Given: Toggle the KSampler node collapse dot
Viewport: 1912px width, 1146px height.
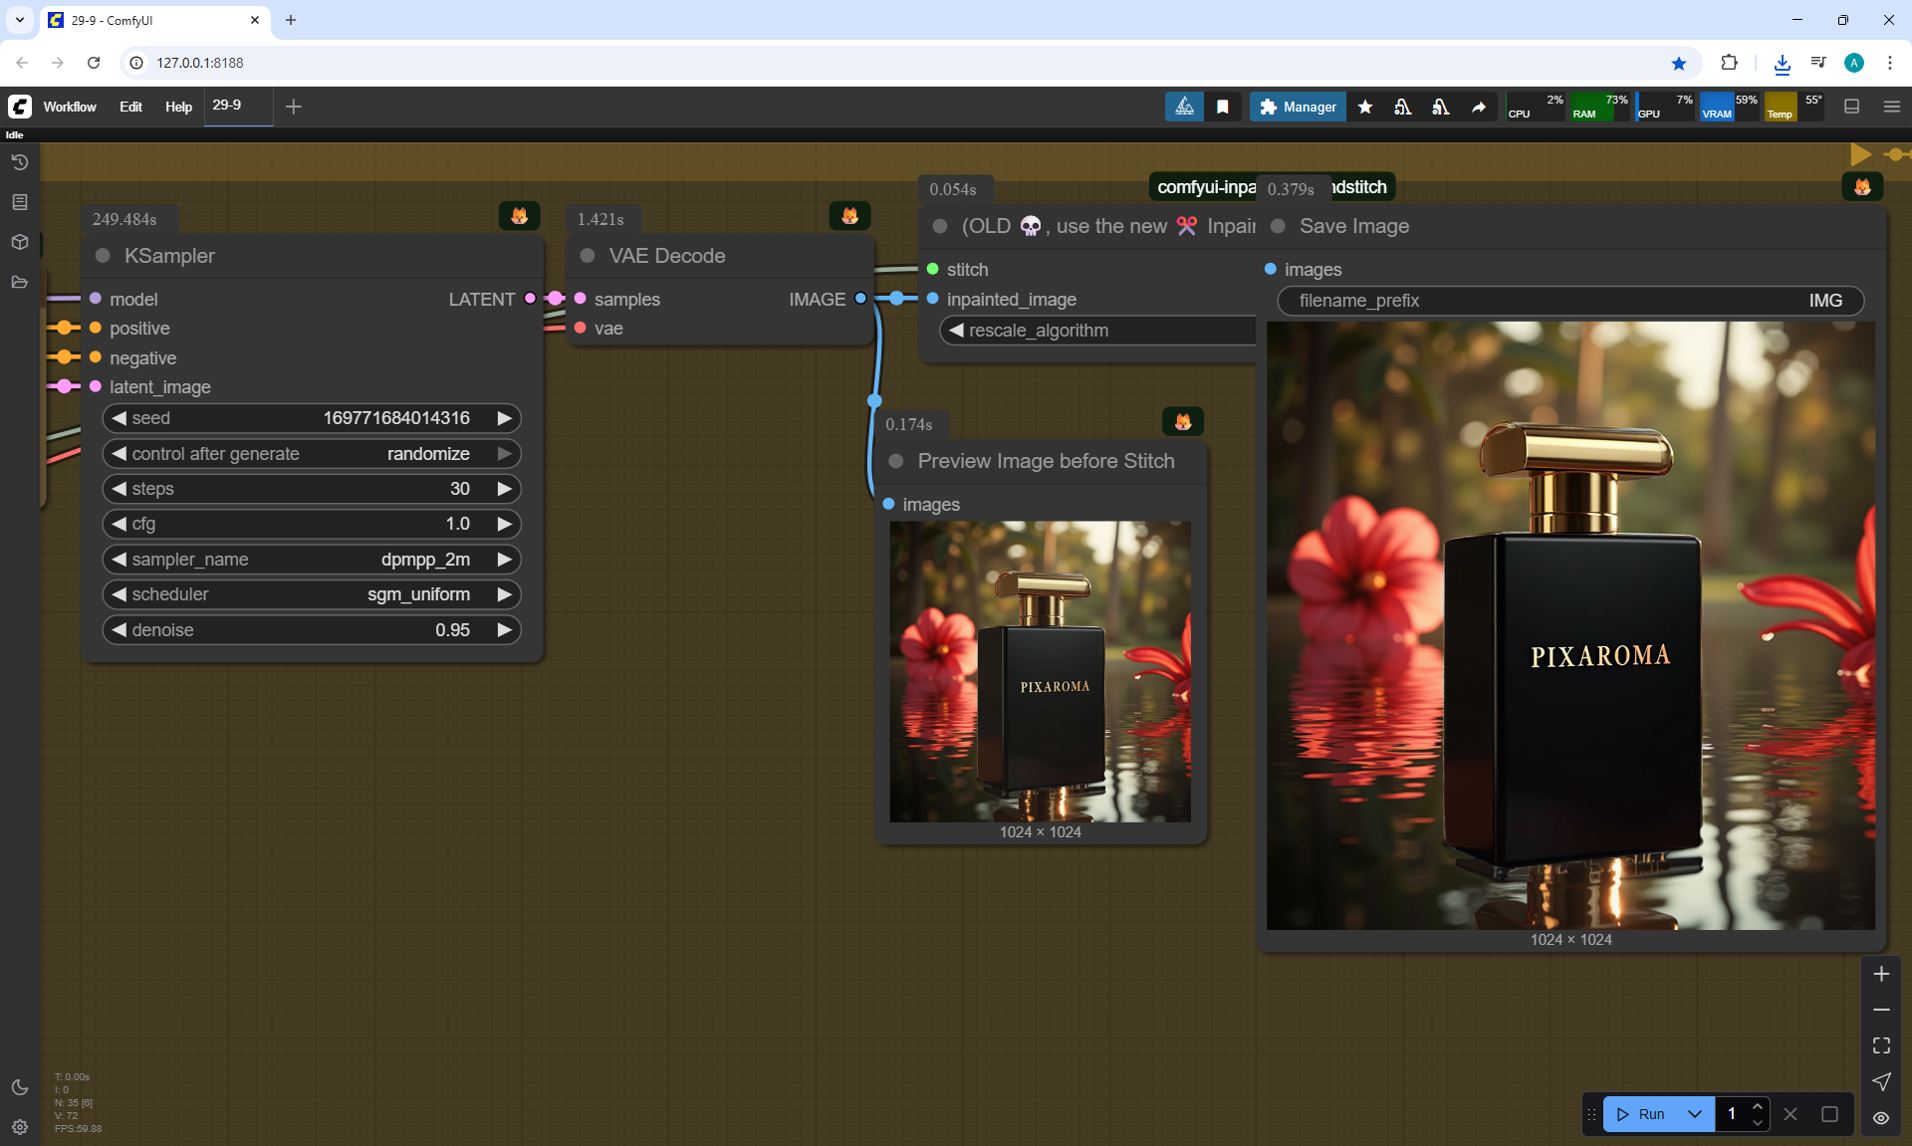Looking at the screenshot, I should click(x=103, y=256).
